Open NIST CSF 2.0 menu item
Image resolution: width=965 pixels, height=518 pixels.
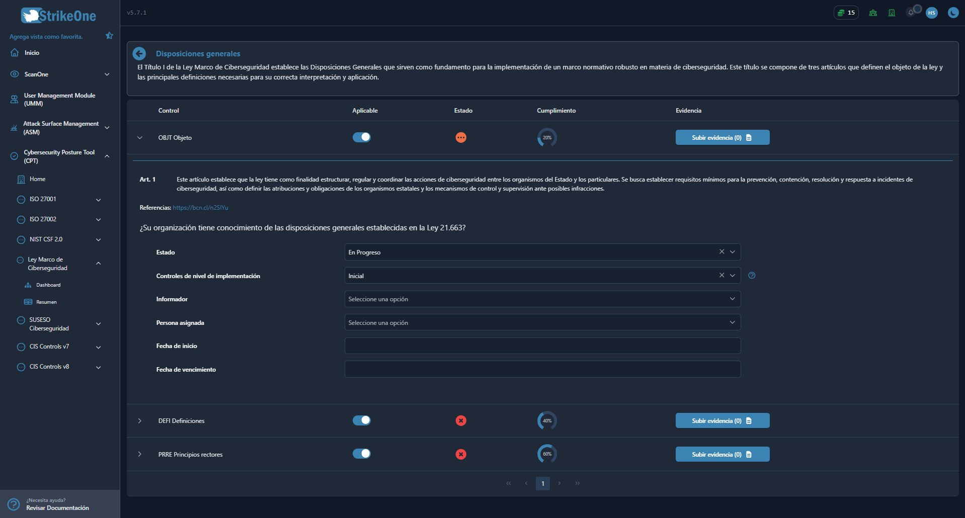coord(46,239)
